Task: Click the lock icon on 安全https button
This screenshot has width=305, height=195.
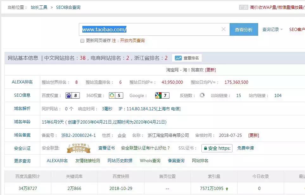Action: pos(206,148)
